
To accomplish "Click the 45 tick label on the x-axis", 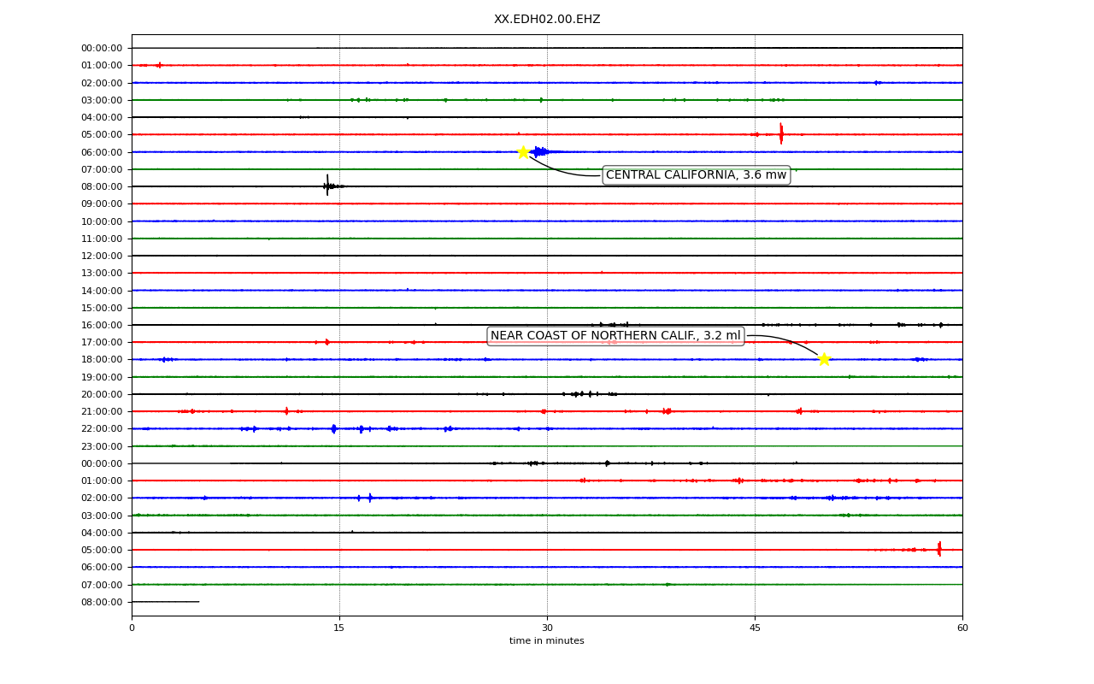I will click(755, 628).
